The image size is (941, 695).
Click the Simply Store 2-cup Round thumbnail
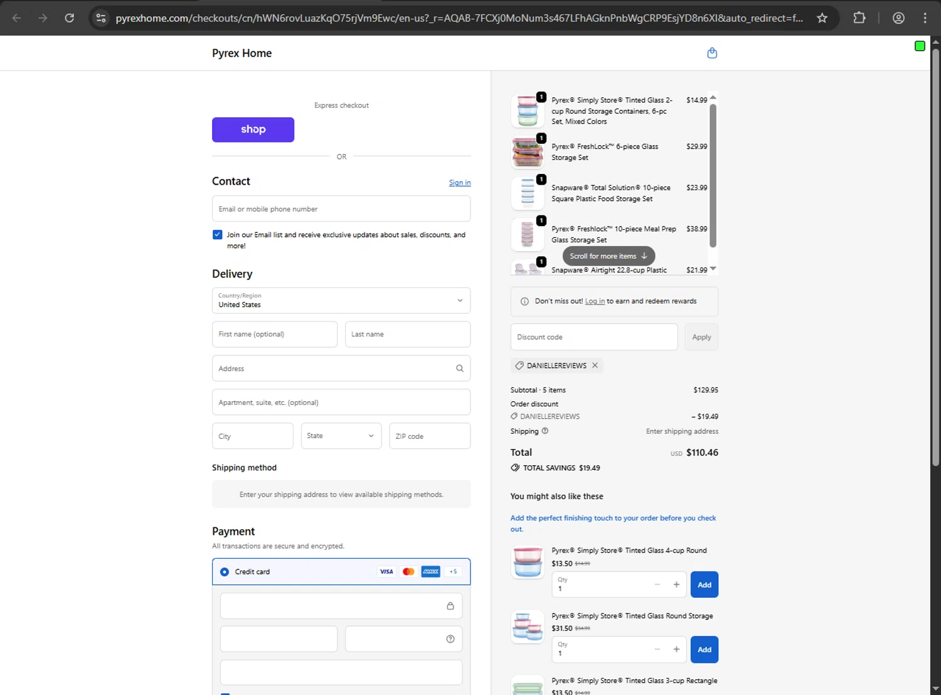[528, 111]
